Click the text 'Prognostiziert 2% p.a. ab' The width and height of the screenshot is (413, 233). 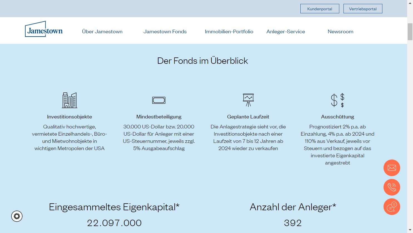click(x=338, y=127)
